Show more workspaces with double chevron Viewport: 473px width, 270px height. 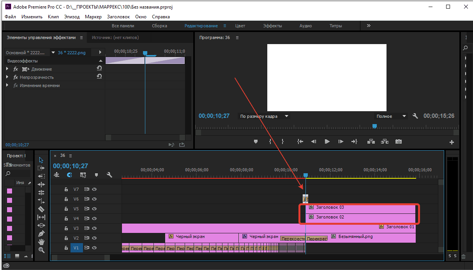click(369, 25)
